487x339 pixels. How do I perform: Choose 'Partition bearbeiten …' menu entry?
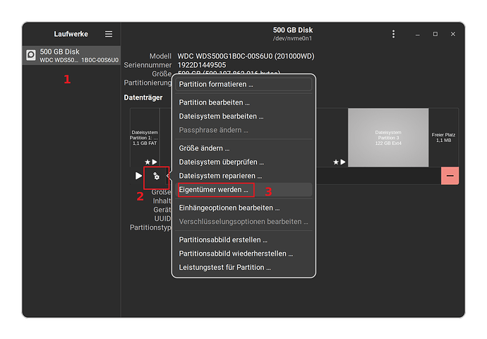215,102
